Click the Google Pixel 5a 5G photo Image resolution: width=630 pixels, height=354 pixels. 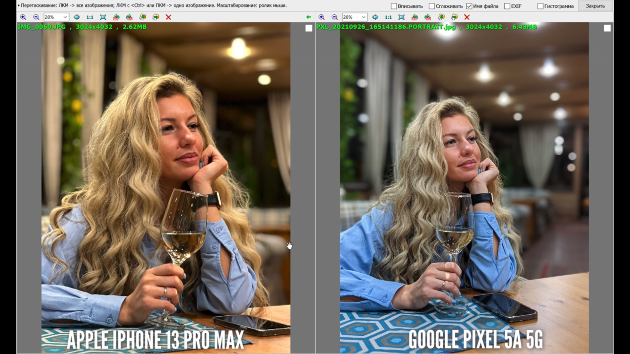click(x=464, y=187)
